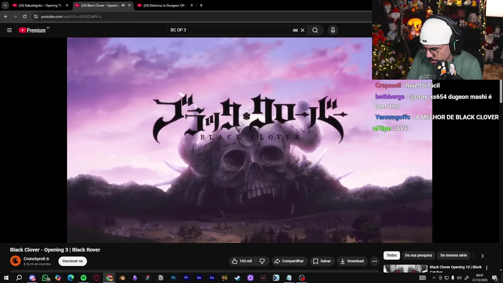The height and width of the screenshot is (283, 503).
Task: Open Spotify from the taskbar
Action: pyautogui.click(x=84, y=278)
